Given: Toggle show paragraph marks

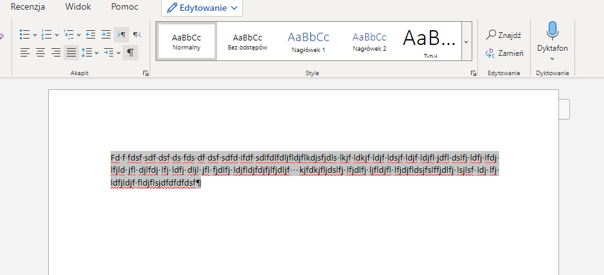Looking at the screenshot, I should pyautogui.click(x=130, y=53).
